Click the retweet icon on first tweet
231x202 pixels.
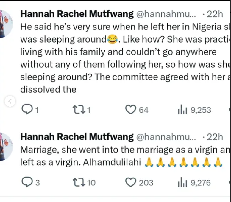(79, 110)
